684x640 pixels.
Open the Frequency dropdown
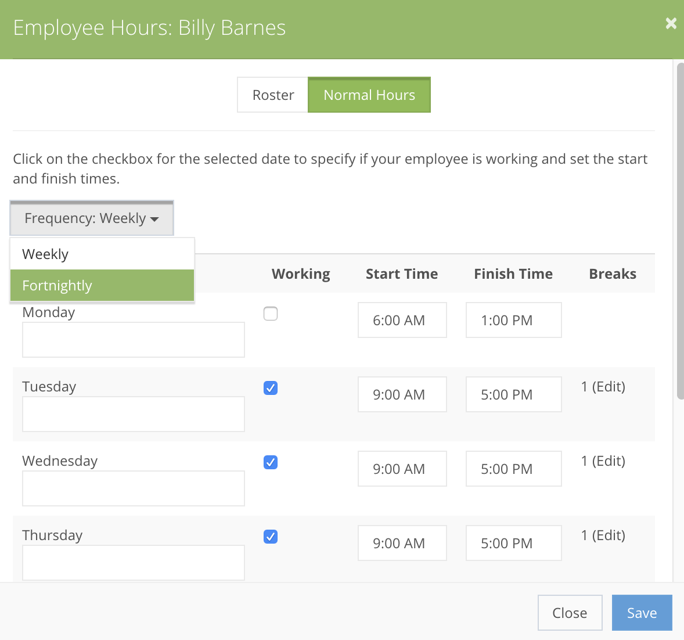tap(91, 218)
